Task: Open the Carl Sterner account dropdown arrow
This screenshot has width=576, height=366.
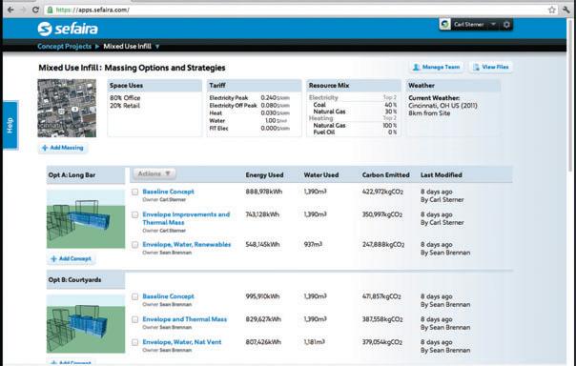Action: (493, 24)
